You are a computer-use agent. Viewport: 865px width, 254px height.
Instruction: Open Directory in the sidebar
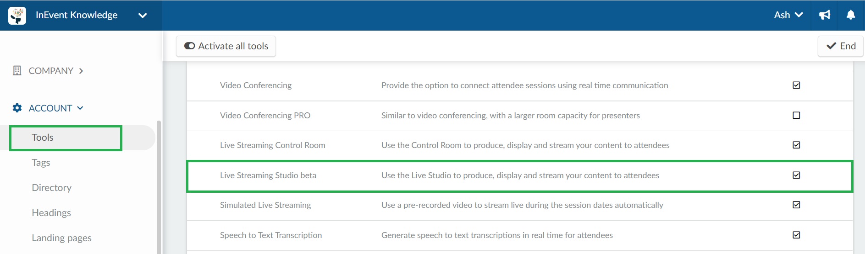(51, 188)
